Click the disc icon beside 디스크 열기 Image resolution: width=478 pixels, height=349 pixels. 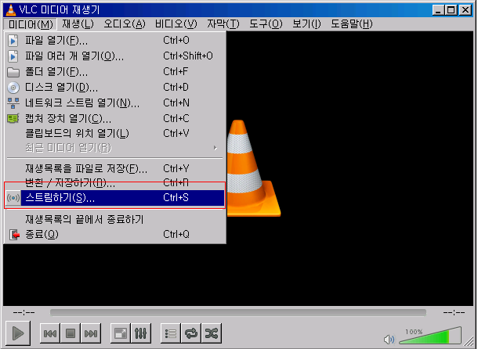[x=13, y=88]
